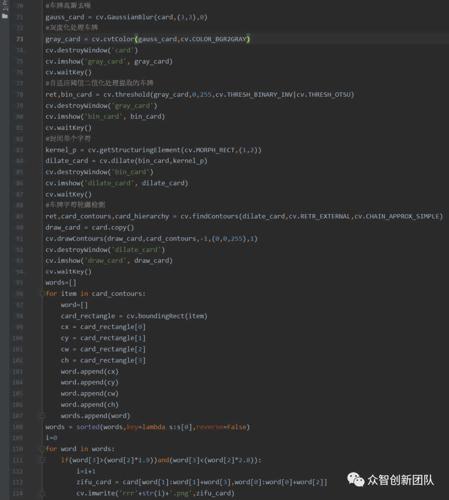Image resolution: width=449 pixels, height=500 pixels.
Task: Click the WeChat logo icon
Action: pos(355,480)
